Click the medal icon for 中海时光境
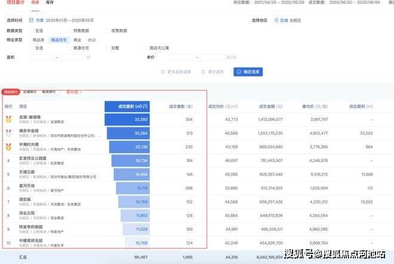The width and height of the screenshot is (394, 264). point(8,147)
